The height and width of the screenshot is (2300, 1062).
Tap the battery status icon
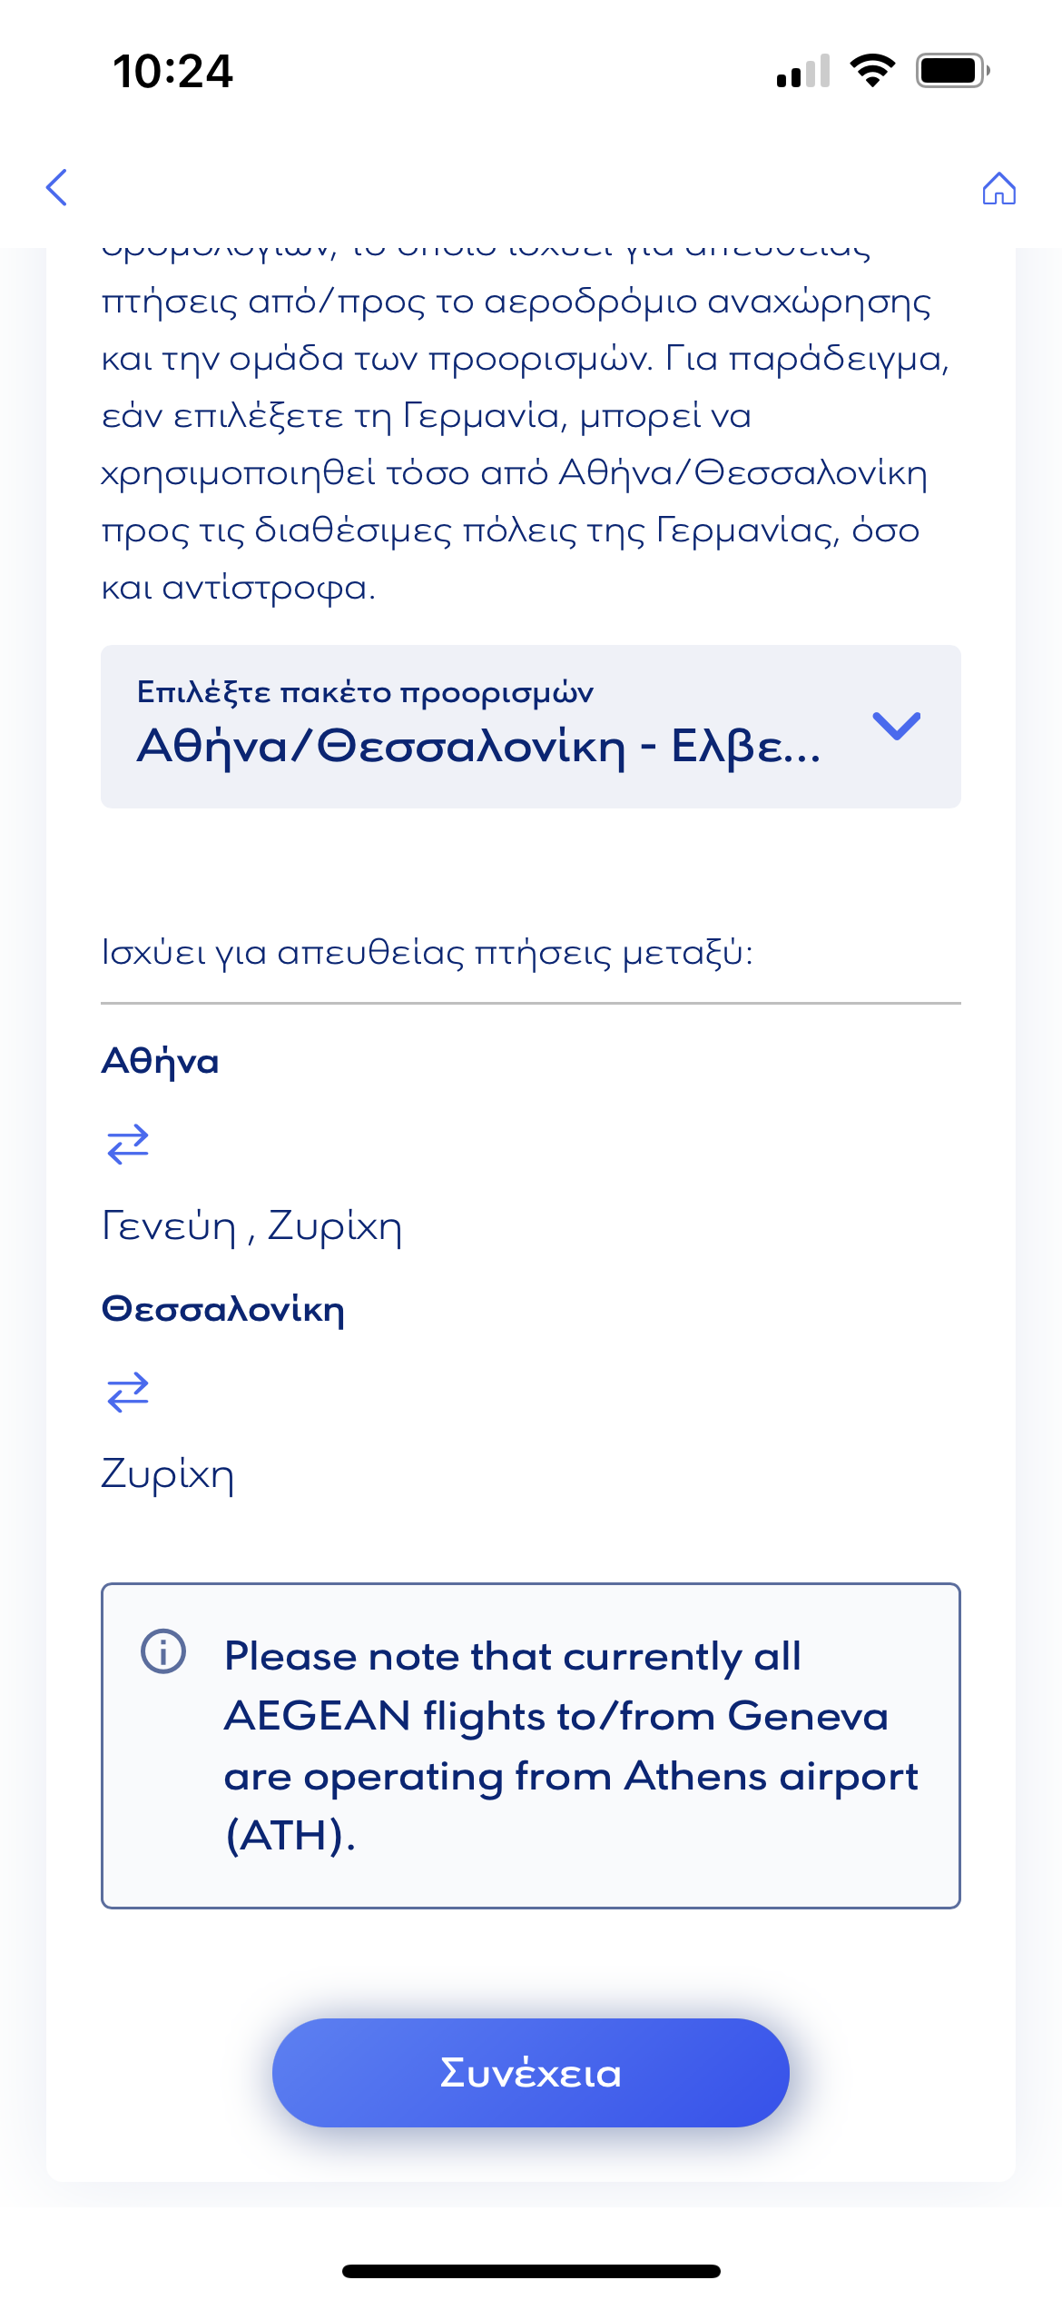(952, 71)
